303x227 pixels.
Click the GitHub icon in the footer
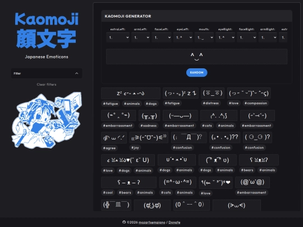coord(124,222)
